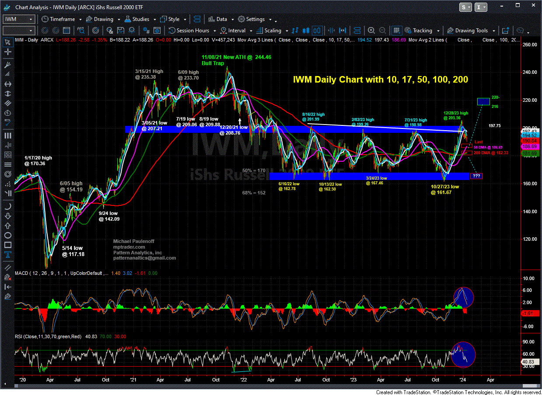Click the Scaling button
Image resolution: width=542 pixels, height=395 pixels.
[x=269, y=31]
